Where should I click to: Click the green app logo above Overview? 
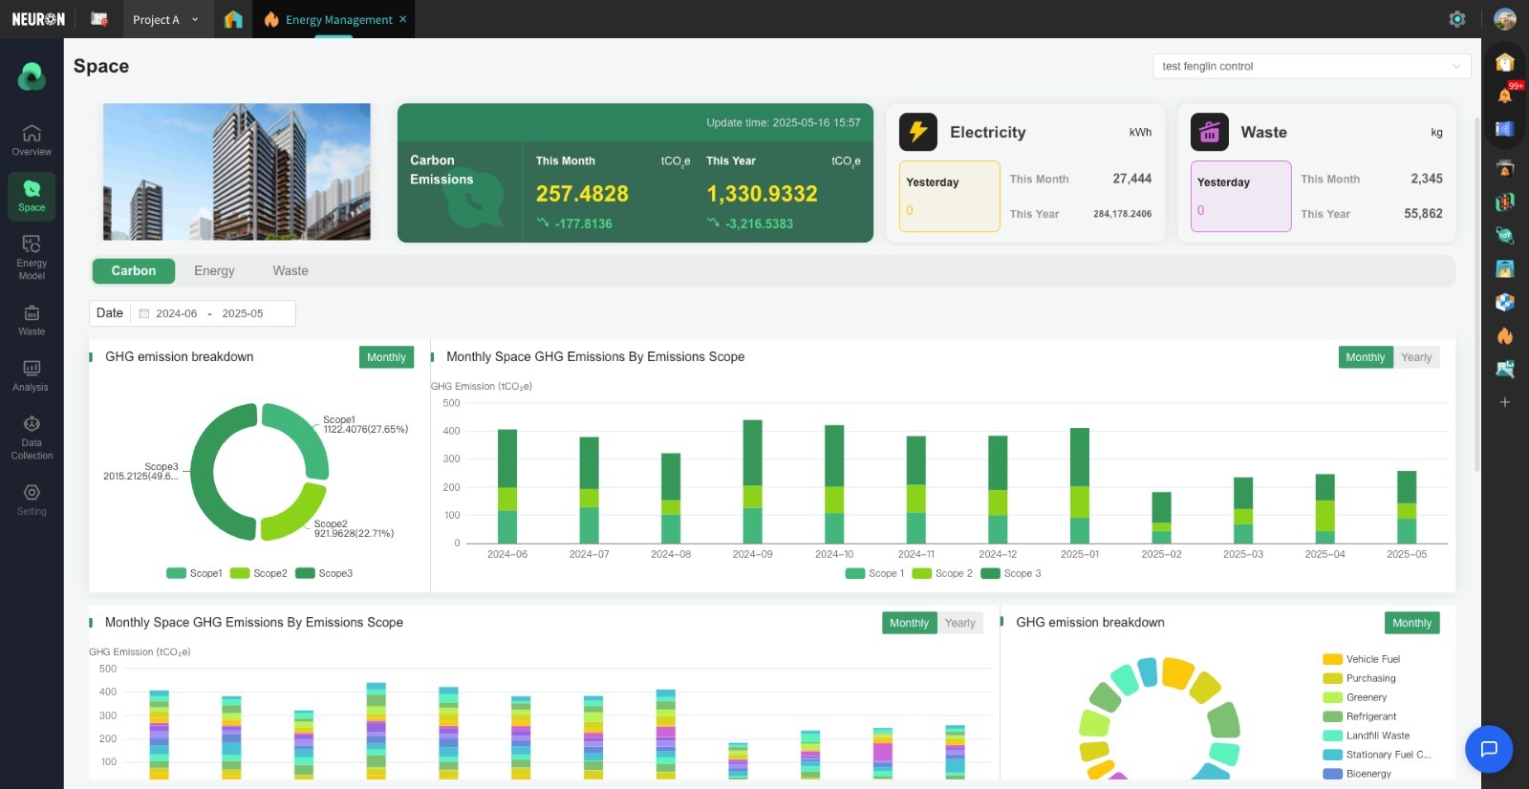coord(32,76)
